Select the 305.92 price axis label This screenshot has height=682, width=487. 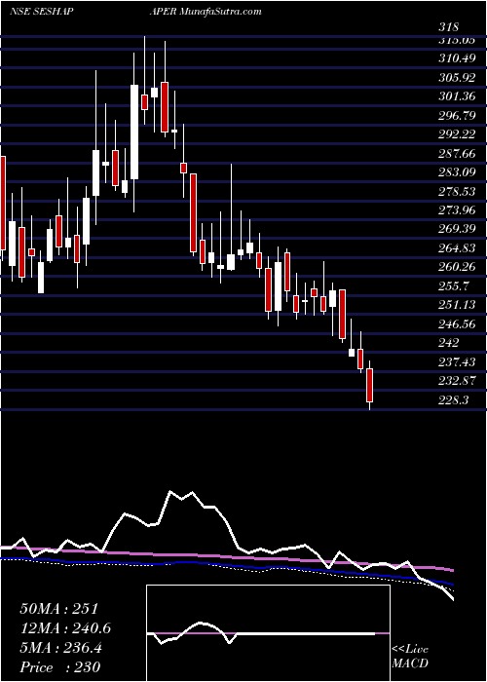click(458, 78)
